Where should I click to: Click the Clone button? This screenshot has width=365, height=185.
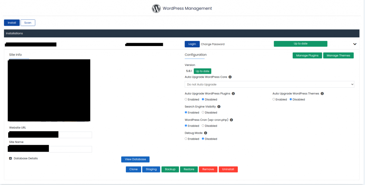(133, 169)
